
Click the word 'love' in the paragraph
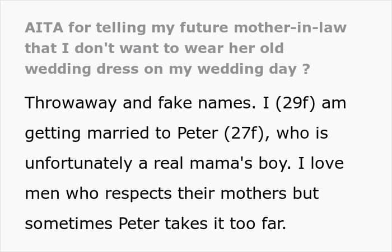point(327,163)
